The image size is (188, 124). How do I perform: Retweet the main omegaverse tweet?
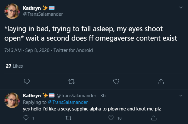point(71,82)
